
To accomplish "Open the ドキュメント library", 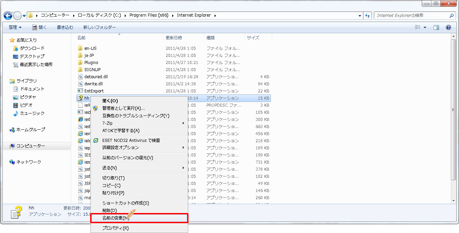I will click(32, 89).
